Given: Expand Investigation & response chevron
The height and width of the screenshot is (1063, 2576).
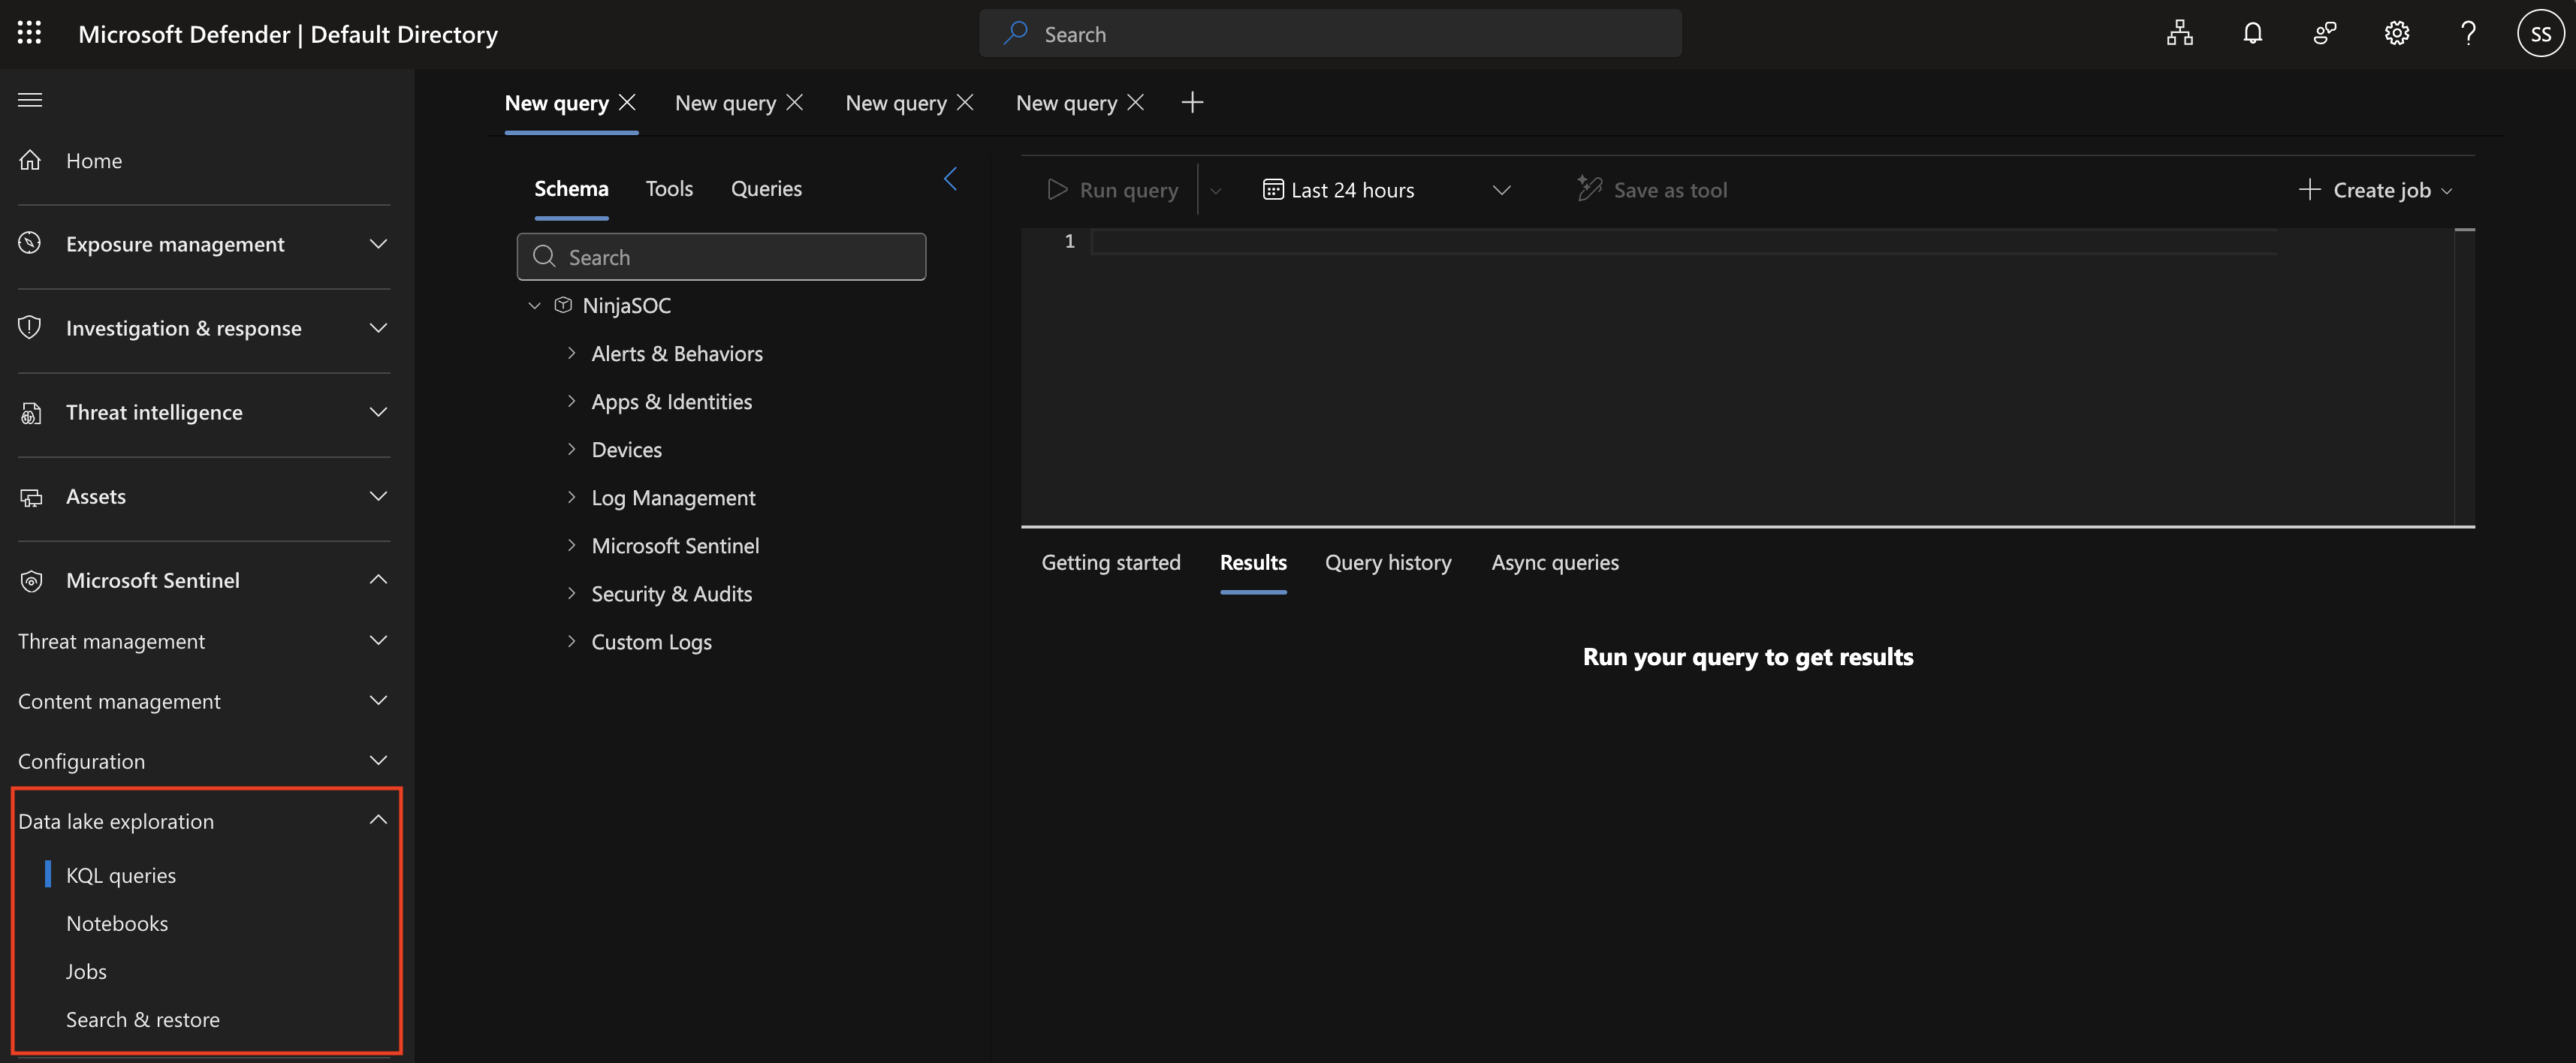Looking at the screenshot, I should pyautogui.click(x=378, y=327).
